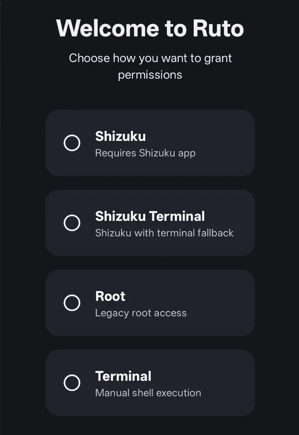Select the Terminal radio button
The width and height of the screenshot is (299, 435).
[72, 383]
